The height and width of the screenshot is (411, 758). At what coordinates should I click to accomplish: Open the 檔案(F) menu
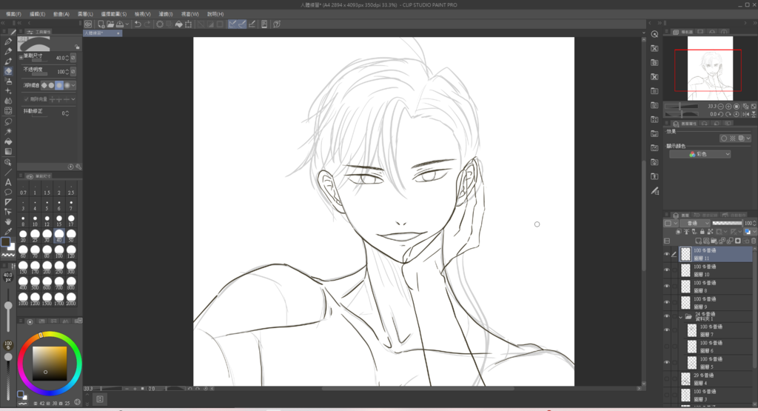14,14
